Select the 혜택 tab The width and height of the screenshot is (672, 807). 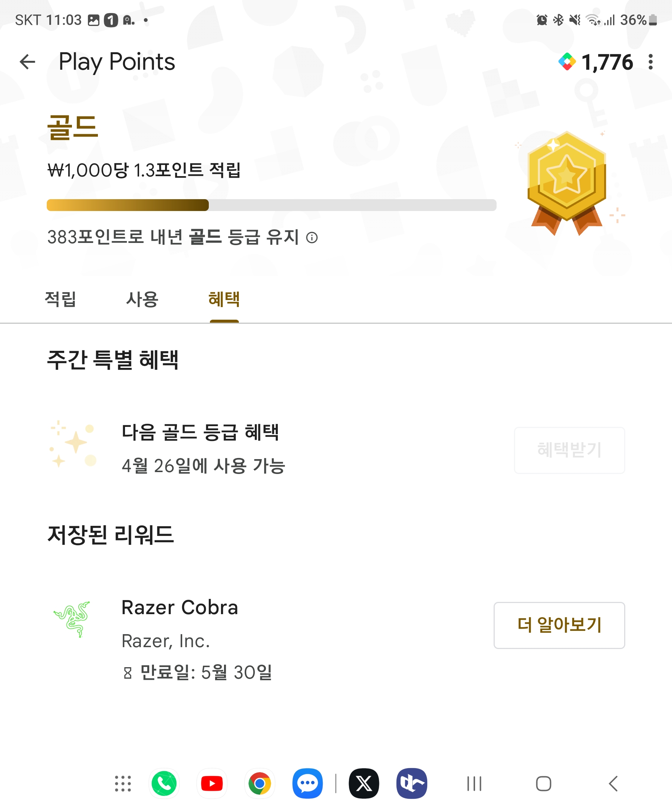pyautogui.click(x=224, y=299)
